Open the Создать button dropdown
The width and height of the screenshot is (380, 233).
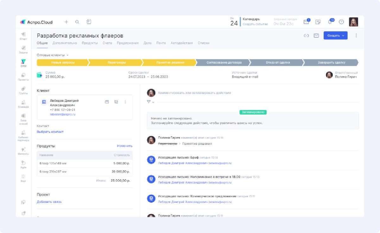tap(335, 36)
